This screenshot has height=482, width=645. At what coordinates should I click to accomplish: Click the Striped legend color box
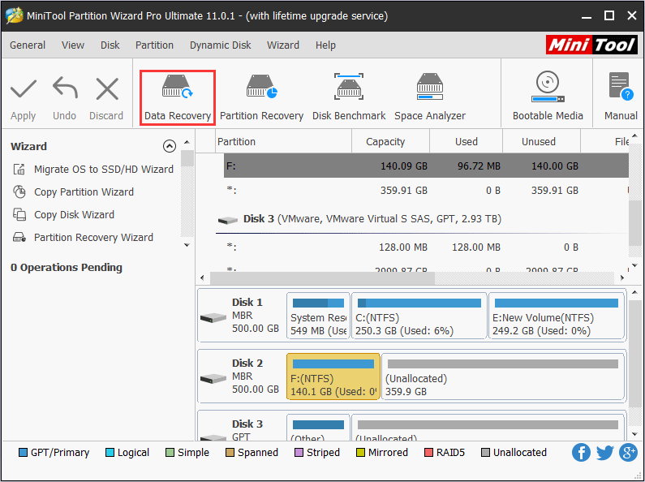click(299, 453)
